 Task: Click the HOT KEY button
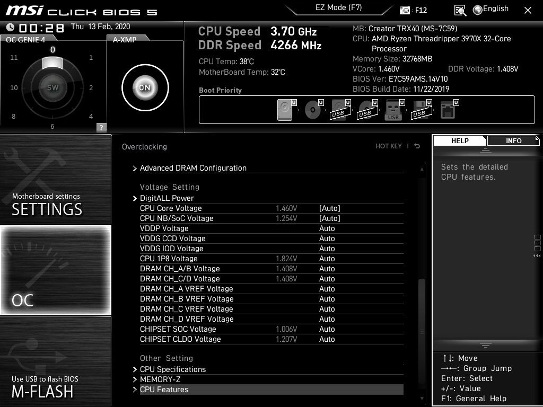point(389,146)
